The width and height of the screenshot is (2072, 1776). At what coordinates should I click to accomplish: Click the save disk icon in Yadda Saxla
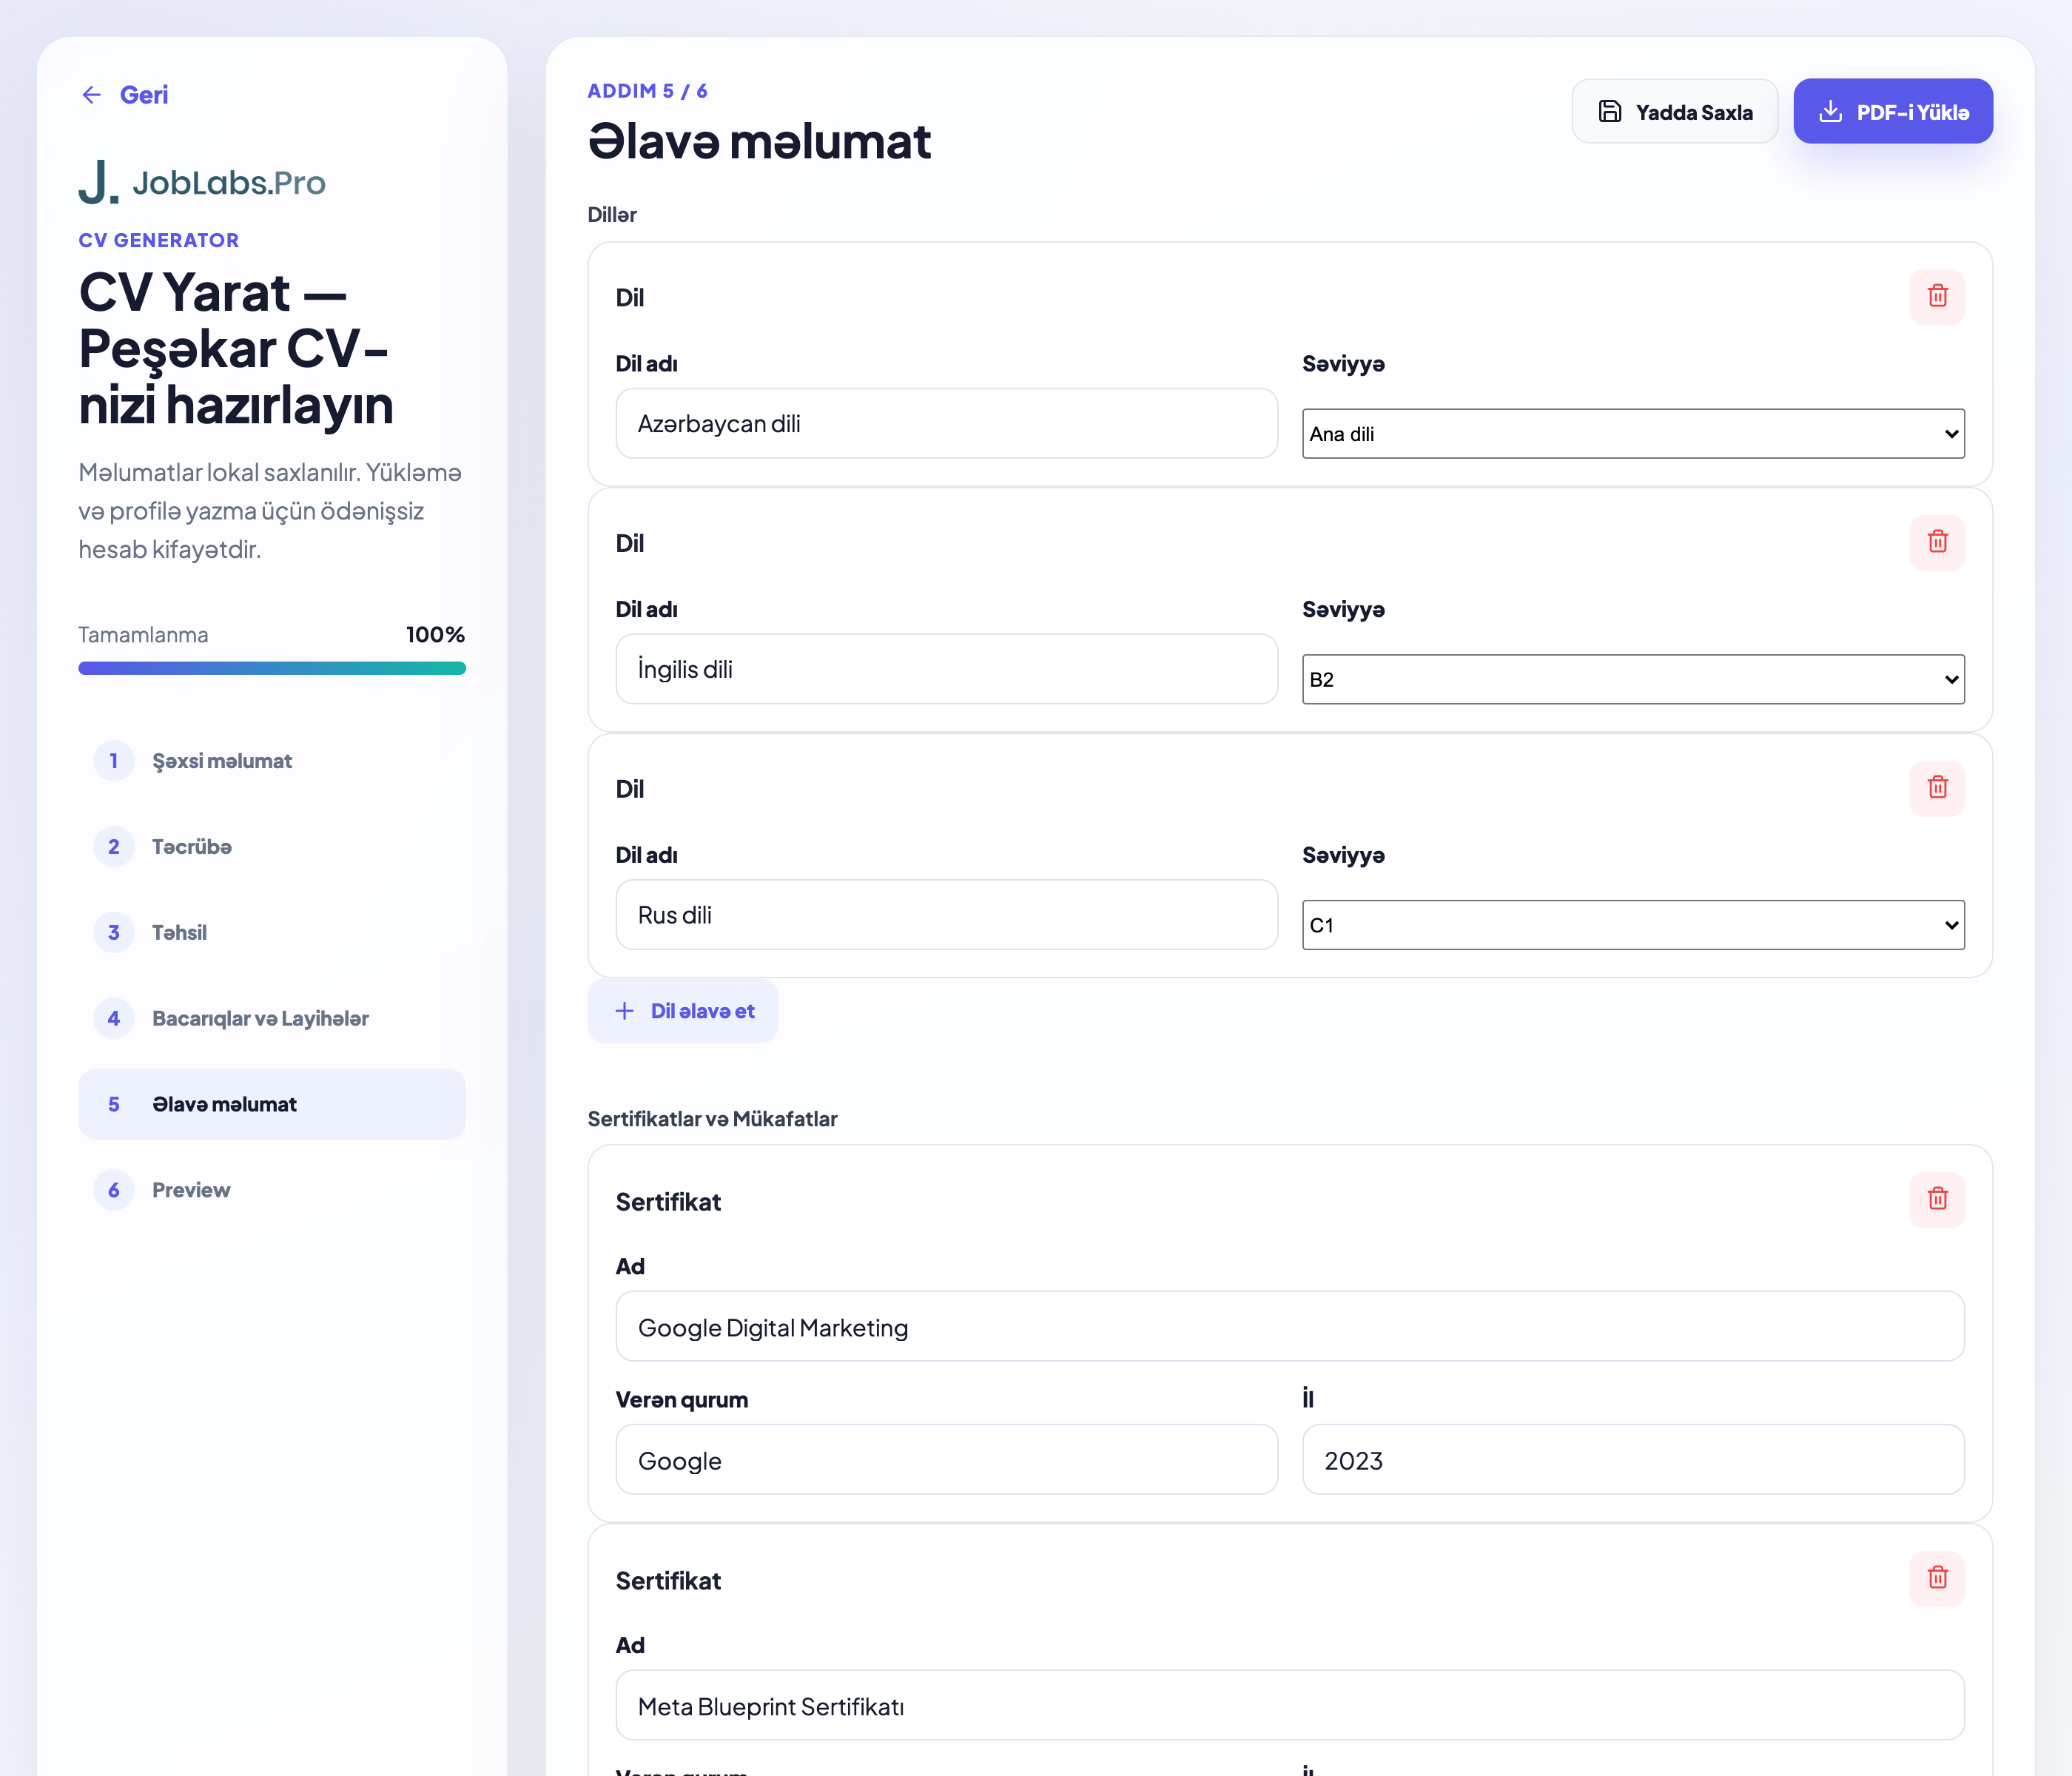click(x=1609, y=111)
